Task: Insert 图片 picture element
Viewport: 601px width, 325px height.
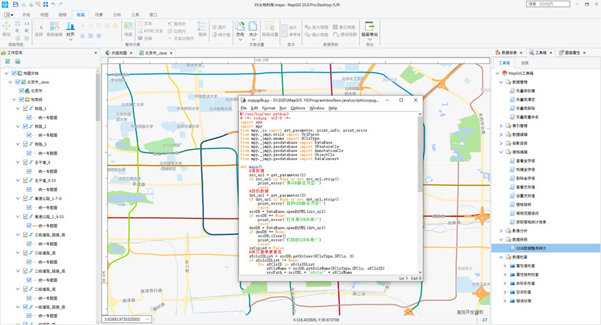Action: pos(219,27)
